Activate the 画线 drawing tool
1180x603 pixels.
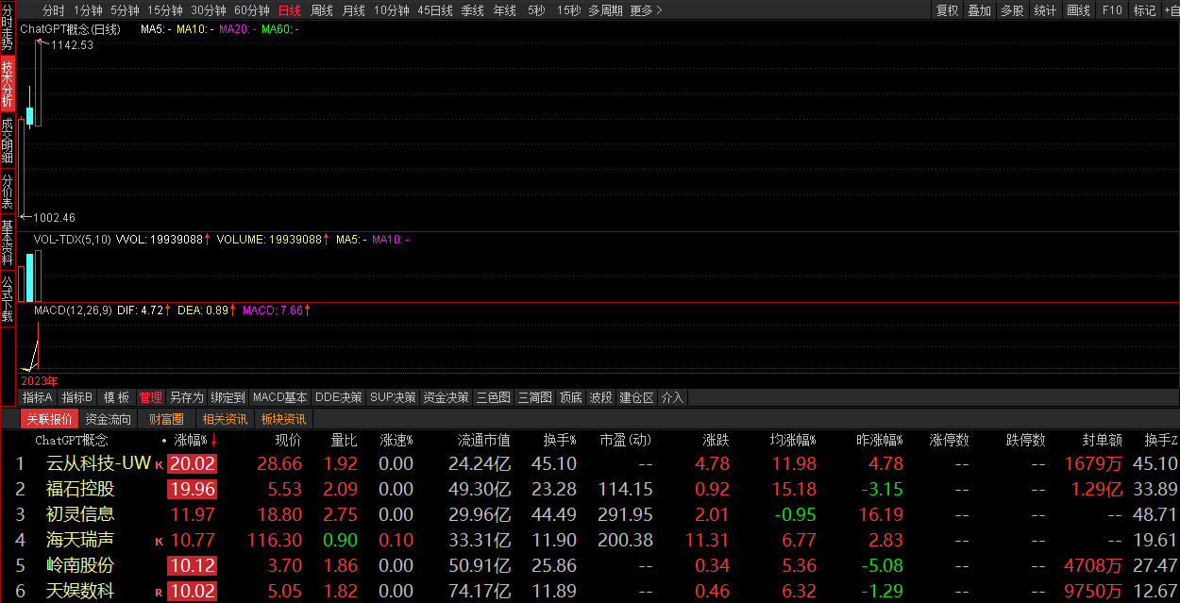[1078, 10]
